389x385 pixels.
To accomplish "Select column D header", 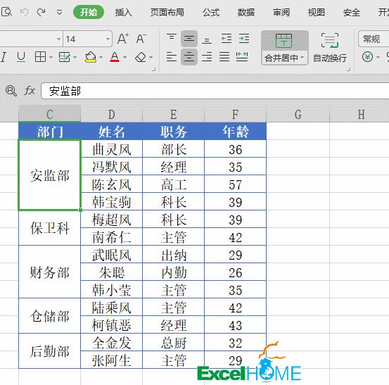I will pyautogui.click(x=112, y=114).
